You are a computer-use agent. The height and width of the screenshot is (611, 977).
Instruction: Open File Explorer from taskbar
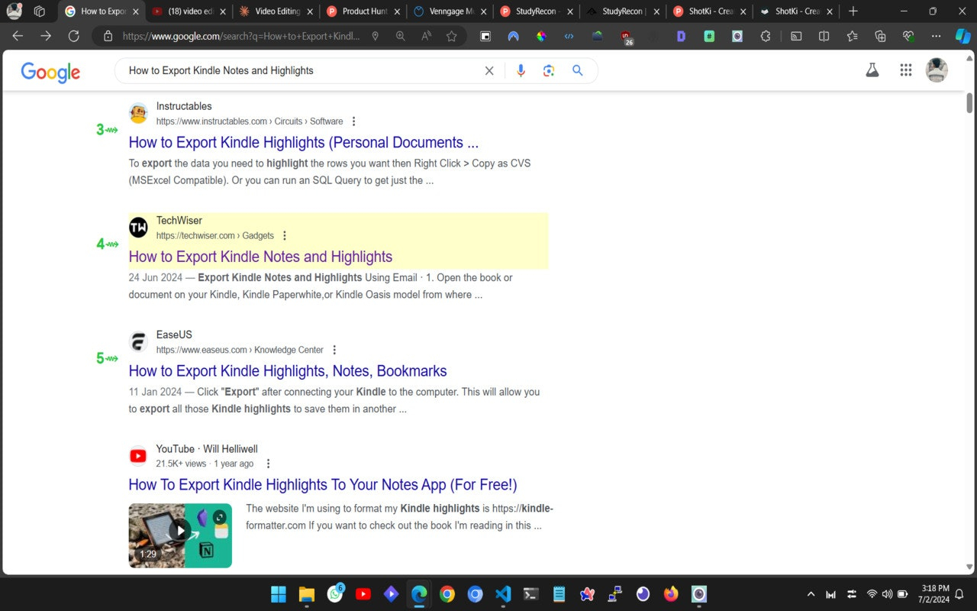pos(307,594)
